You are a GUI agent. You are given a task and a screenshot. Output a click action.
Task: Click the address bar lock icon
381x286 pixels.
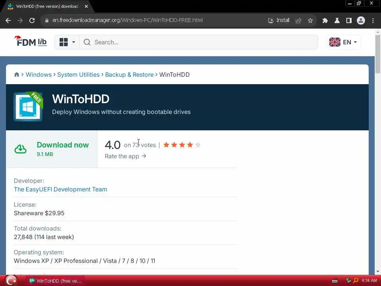(x=47, y=20)
